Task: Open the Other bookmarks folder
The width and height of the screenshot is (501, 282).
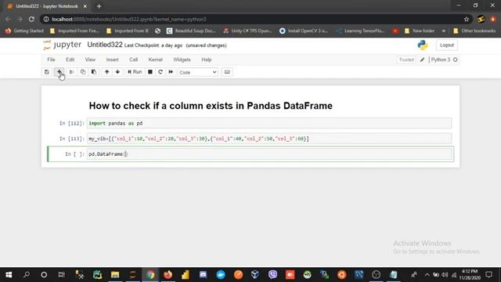Action: pos(474,31)
